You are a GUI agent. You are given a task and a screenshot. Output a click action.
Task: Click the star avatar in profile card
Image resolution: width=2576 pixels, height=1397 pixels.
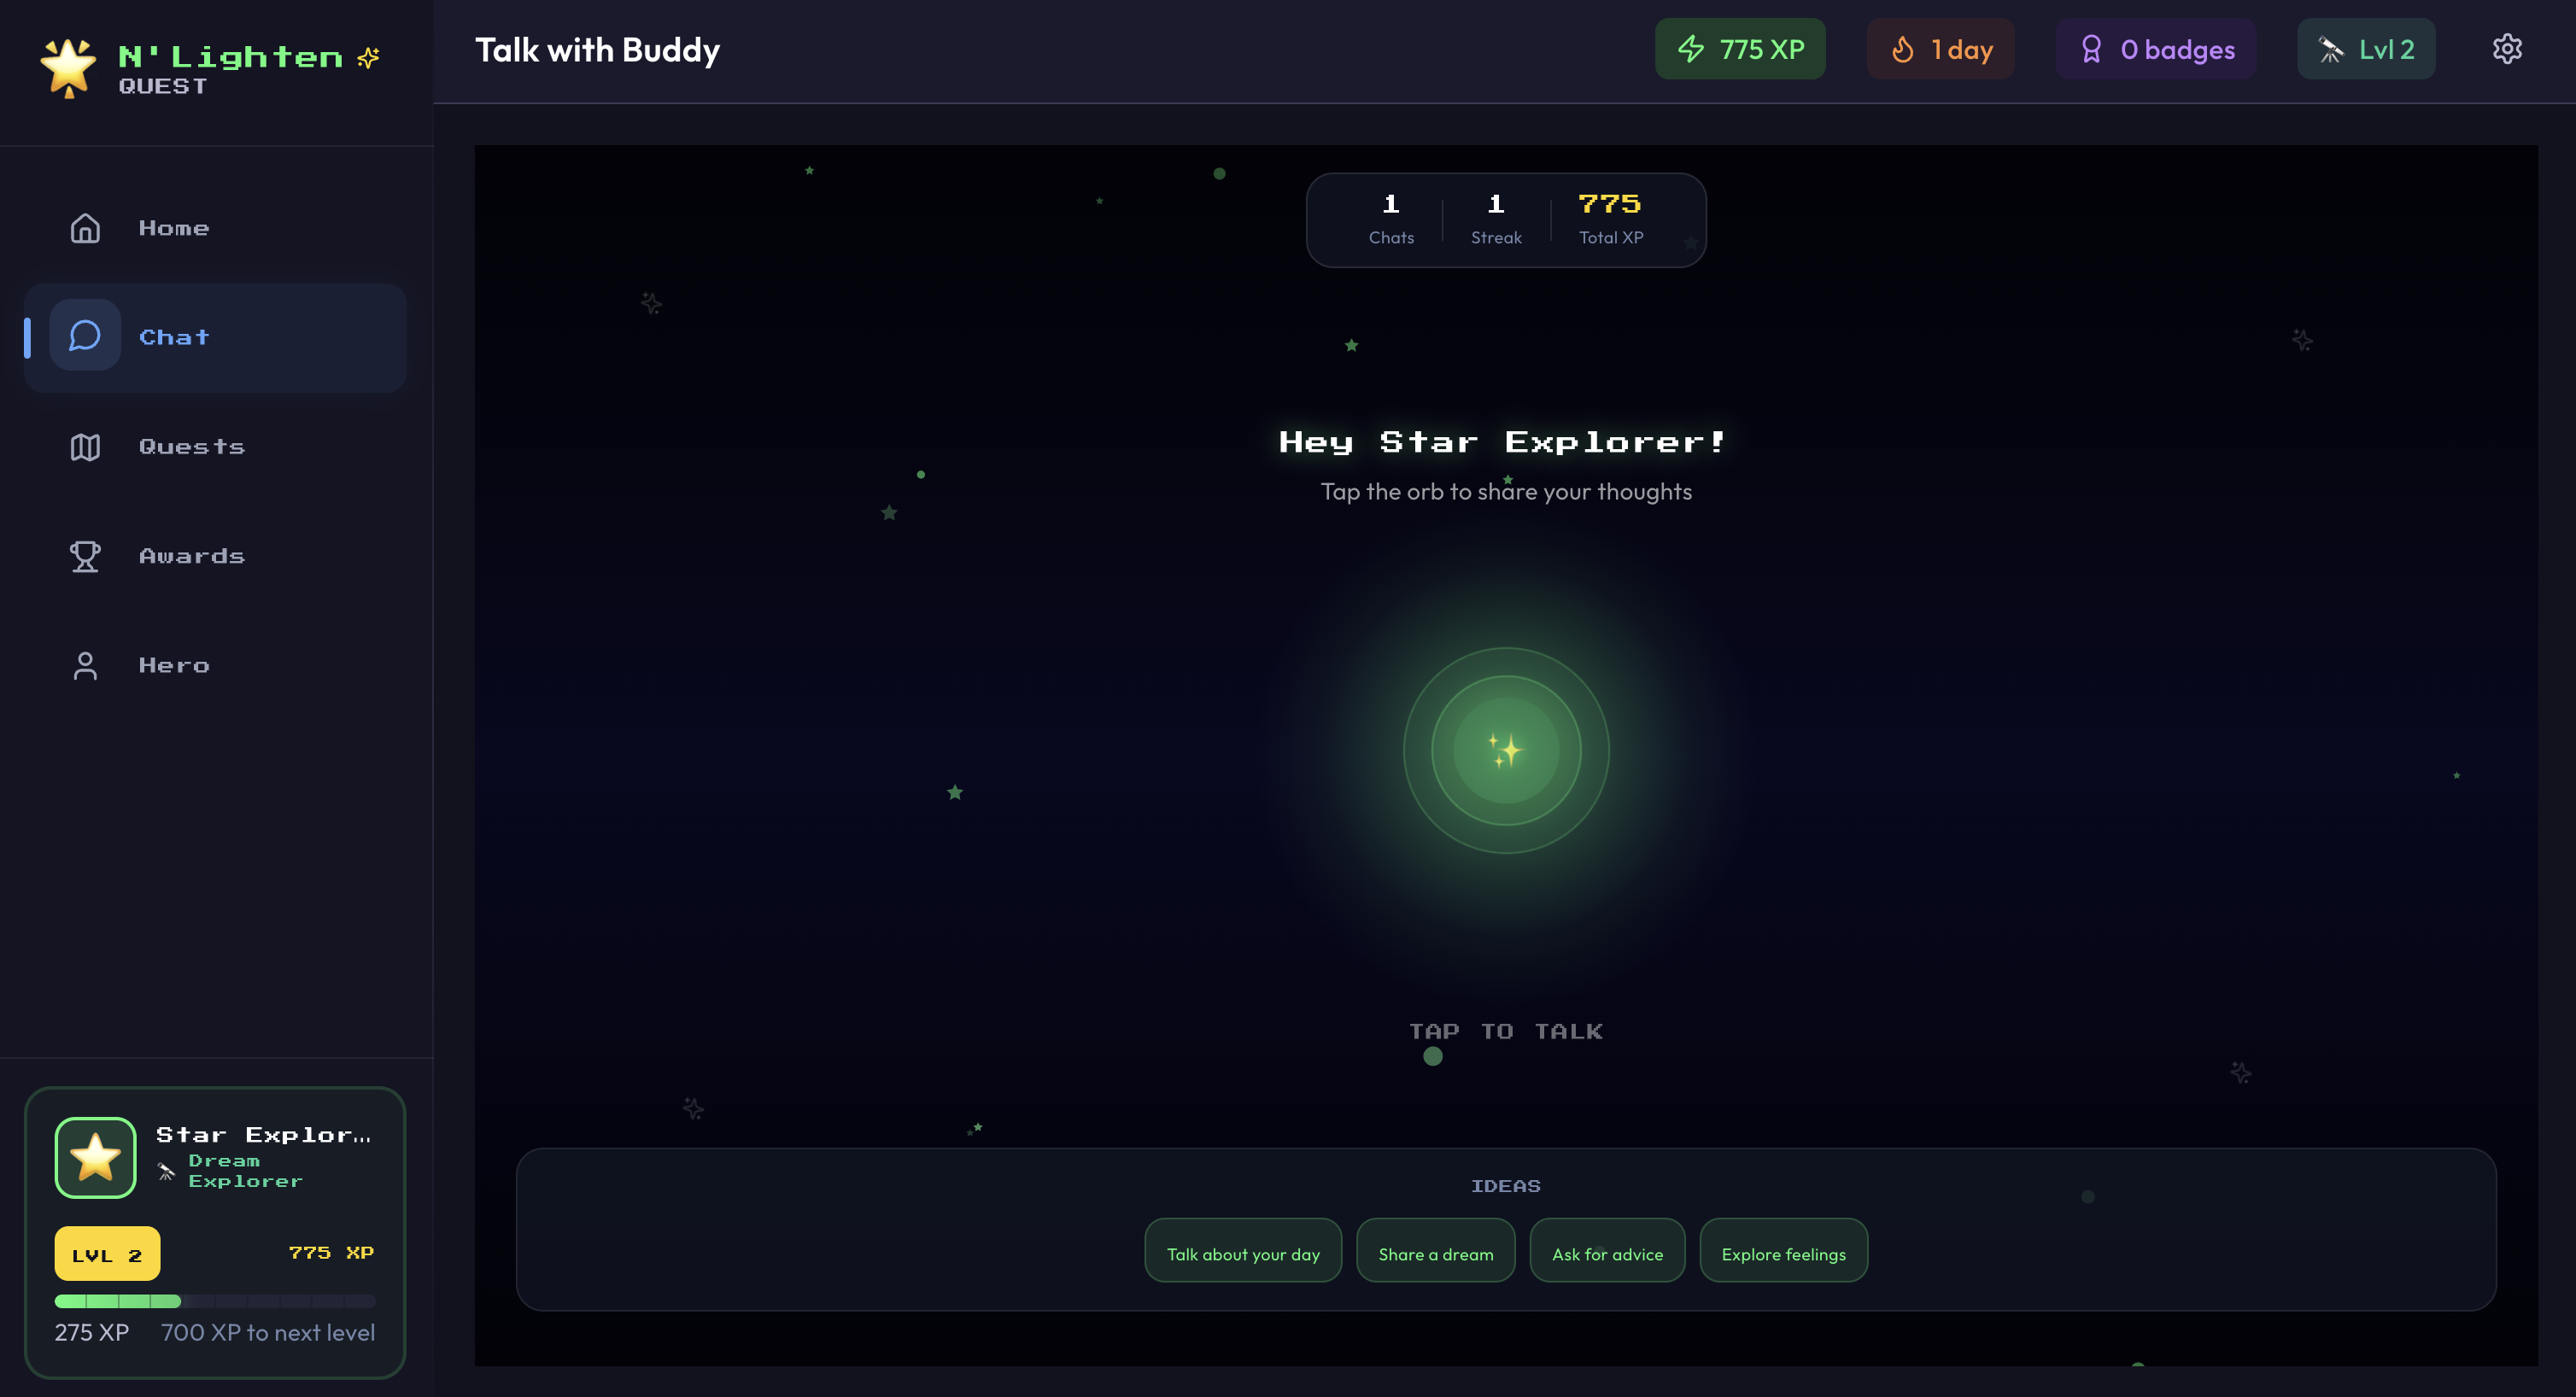point(95,1157)
